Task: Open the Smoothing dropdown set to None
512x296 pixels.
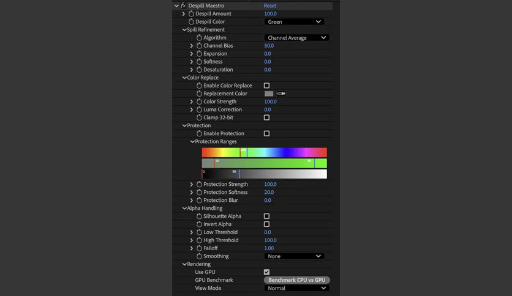Action: (294, 256)
